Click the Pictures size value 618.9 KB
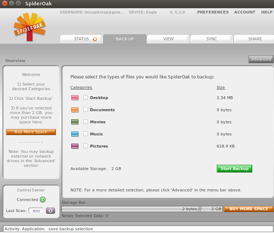The height and width of the screenshot is (233, 274). click(226, 146)
